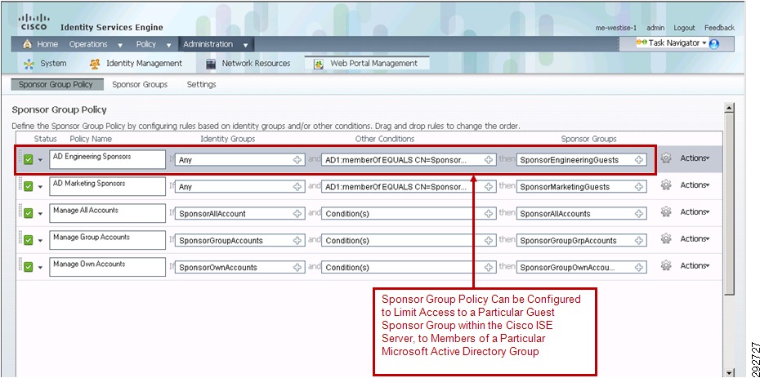Click scrollbar down arrow of policy list
760x378 pixels.
[x=728, y=371]
